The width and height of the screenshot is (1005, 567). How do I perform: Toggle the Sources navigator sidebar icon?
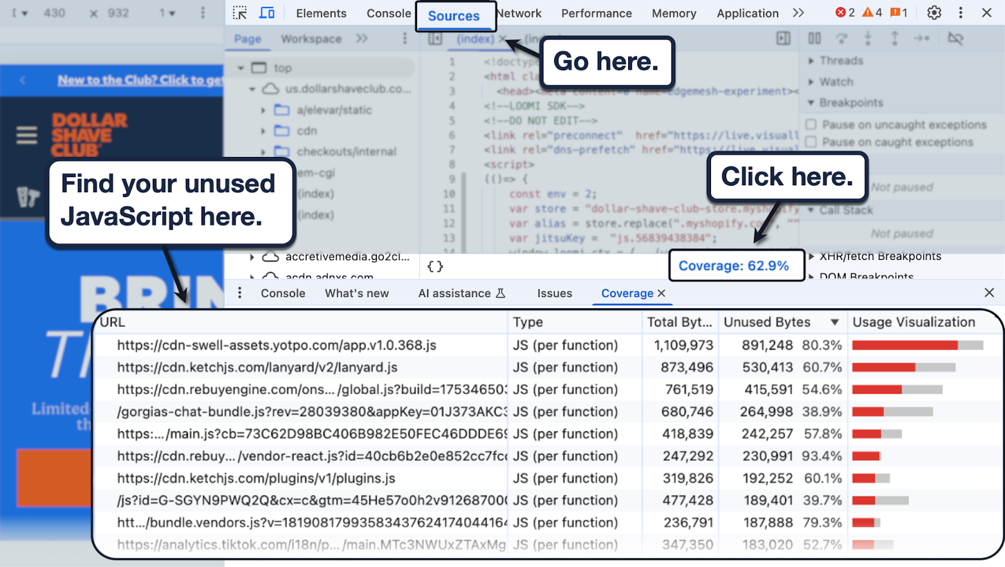point(435,39)
